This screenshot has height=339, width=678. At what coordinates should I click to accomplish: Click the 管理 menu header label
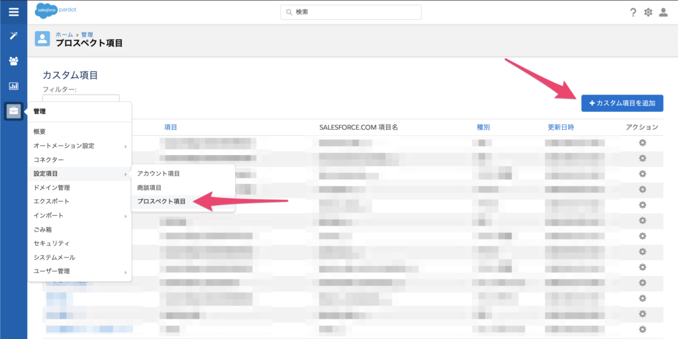(40, 111)
